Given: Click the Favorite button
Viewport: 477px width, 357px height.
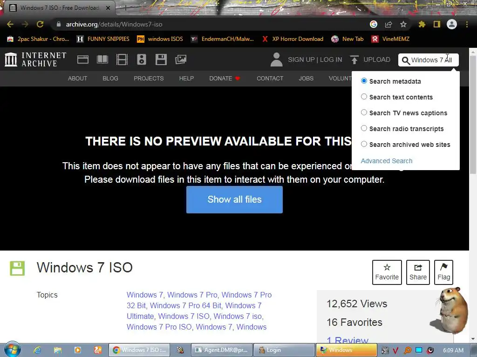Looking at the screenshot, I should pyautogui.click(x=387, y=272).
